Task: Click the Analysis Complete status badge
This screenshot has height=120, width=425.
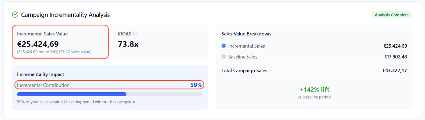Action: 392,15
